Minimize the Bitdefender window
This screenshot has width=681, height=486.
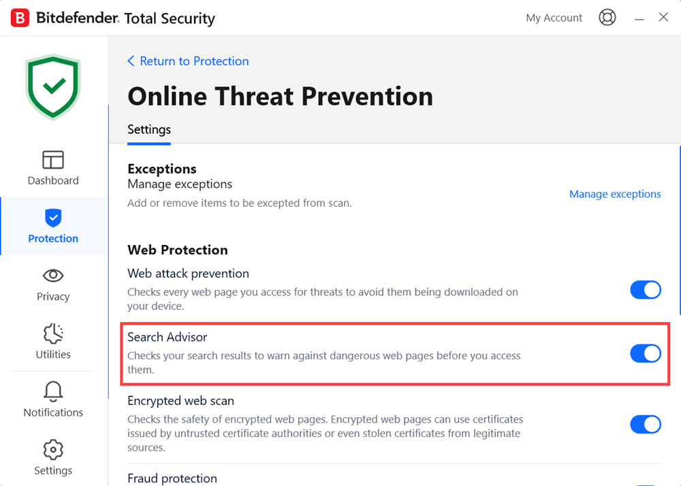639,18
